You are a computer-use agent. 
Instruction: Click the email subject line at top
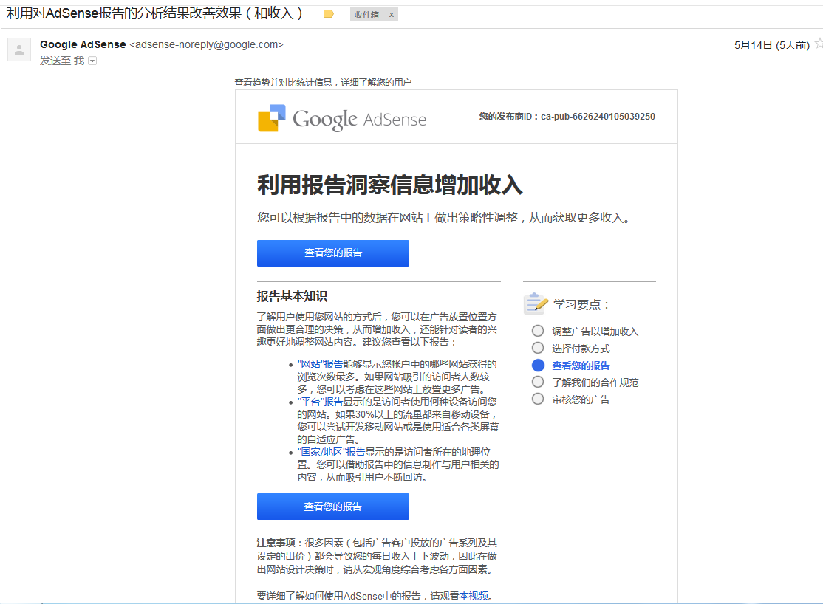click(154, 13)
